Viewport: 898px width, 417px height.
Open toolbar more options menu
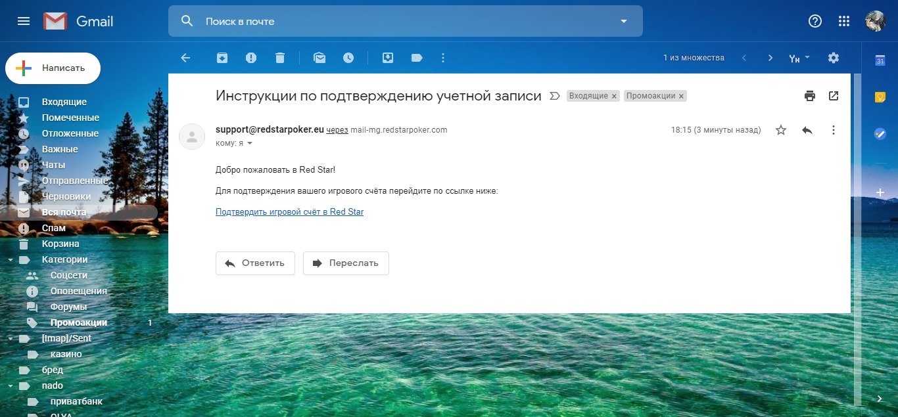443,58
